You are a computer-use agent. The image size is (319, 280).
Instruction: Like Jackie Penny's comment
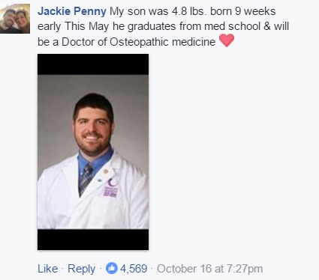47,269
